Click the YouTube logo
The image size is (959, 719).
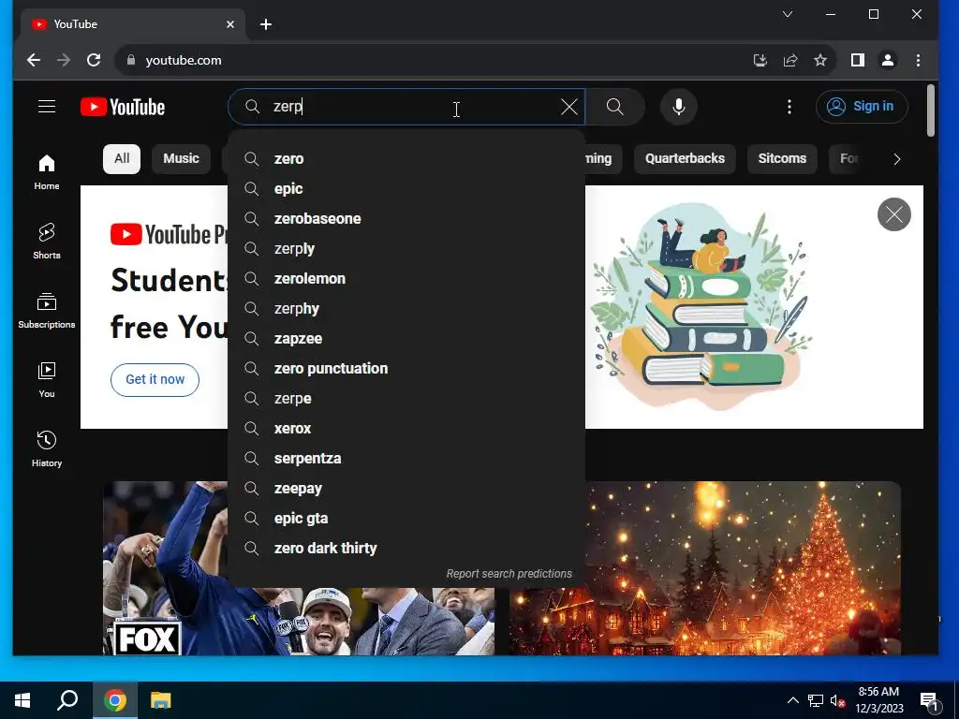pyautogui.click(x=123, y=107)
